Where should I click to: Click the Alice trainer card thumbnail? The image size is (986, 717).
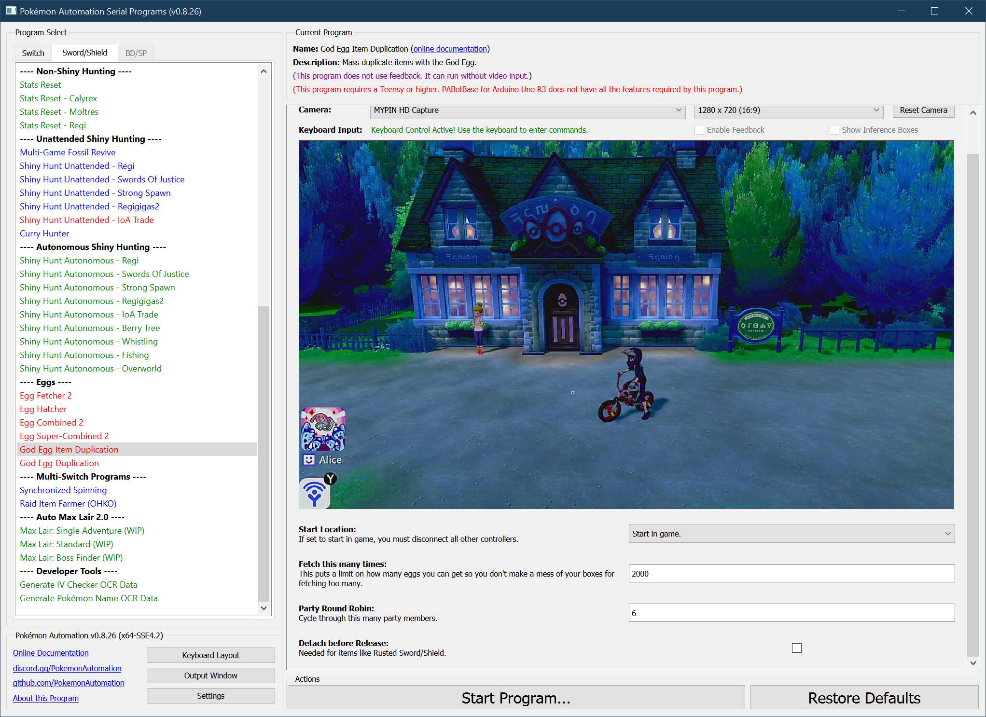[x=323, y=429]
